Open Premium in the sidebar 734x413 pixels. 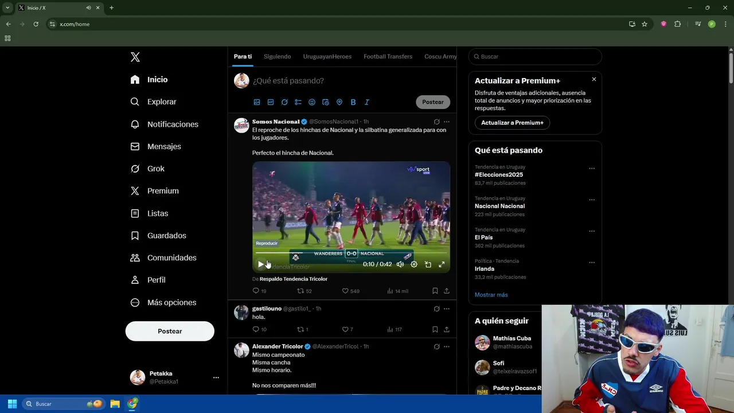[x=154, y=191]
